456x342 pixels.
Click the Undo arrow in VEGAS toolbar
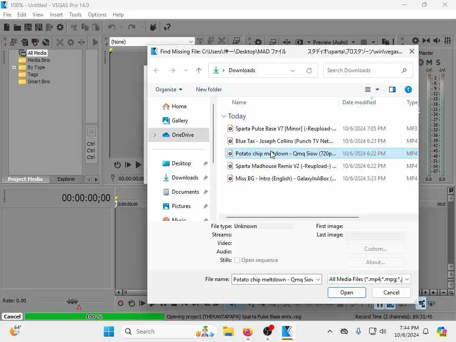pos(111,27)
